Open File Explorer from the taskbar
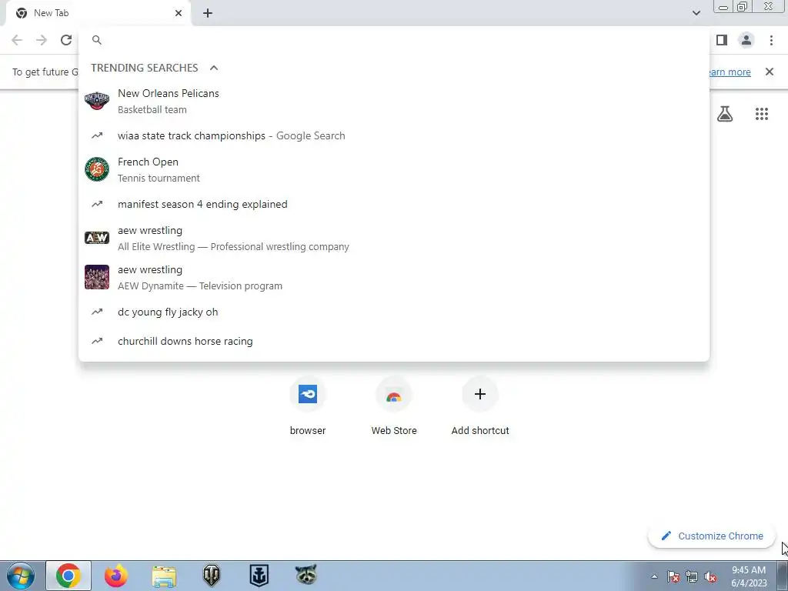Viewport: 788px width, 591px height. pos(164,576)
